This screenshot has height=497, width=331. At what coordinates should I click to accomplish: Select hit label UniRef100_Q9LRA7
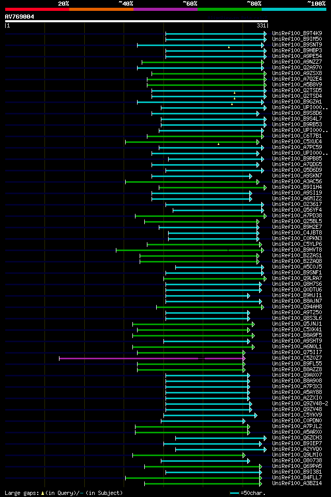click(297, 279)
